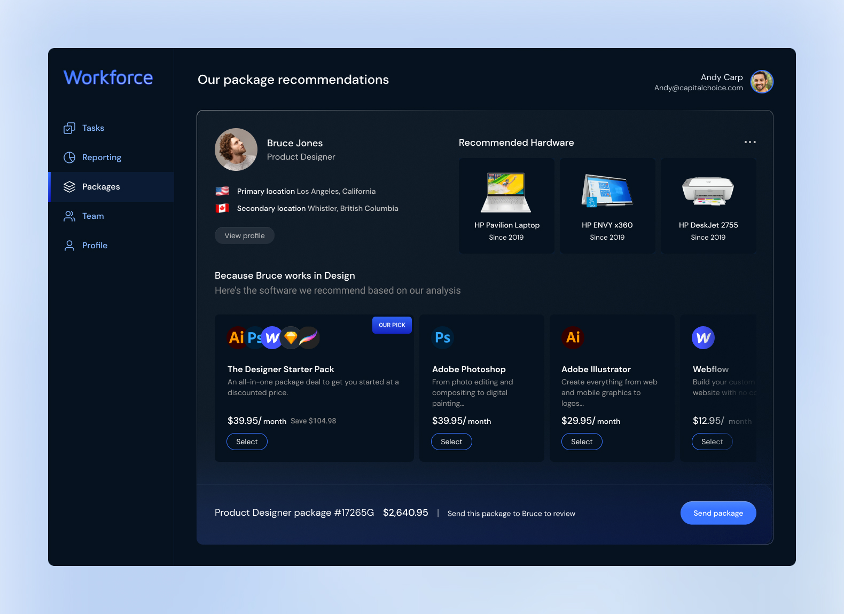
Task: Click the Webflow card W icon
Action: click(x=703, y=337)
